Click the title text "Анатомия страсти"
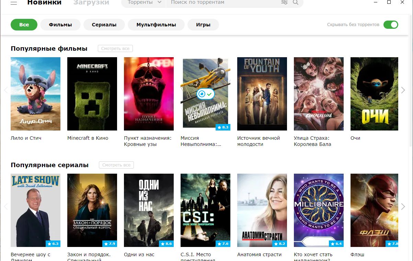 pos(260,254)
